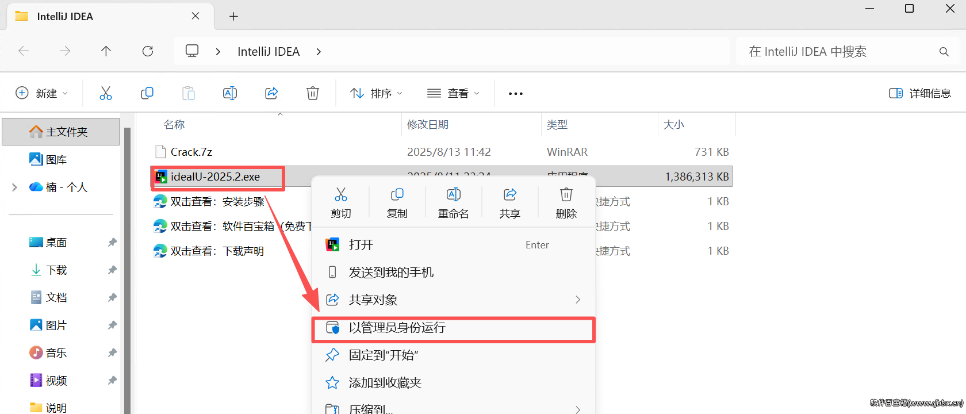This screenshot has width=966, height=414.
Task: Expand the chevron after IntelliJ IDEA in path
Action: click(319, 52)
